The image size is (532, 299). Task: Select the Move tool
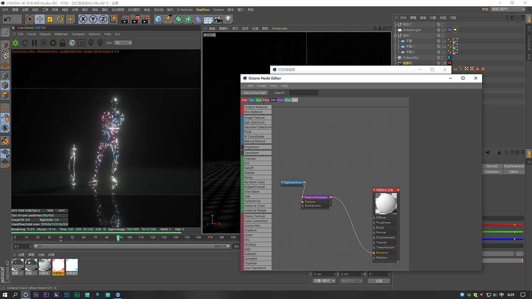coord(39,19)
